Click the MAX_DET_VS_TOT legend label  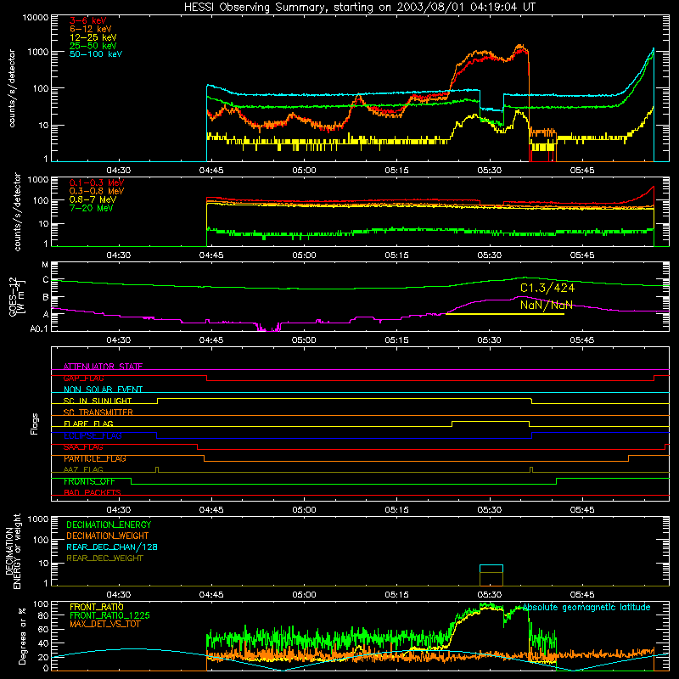[104, 624]
